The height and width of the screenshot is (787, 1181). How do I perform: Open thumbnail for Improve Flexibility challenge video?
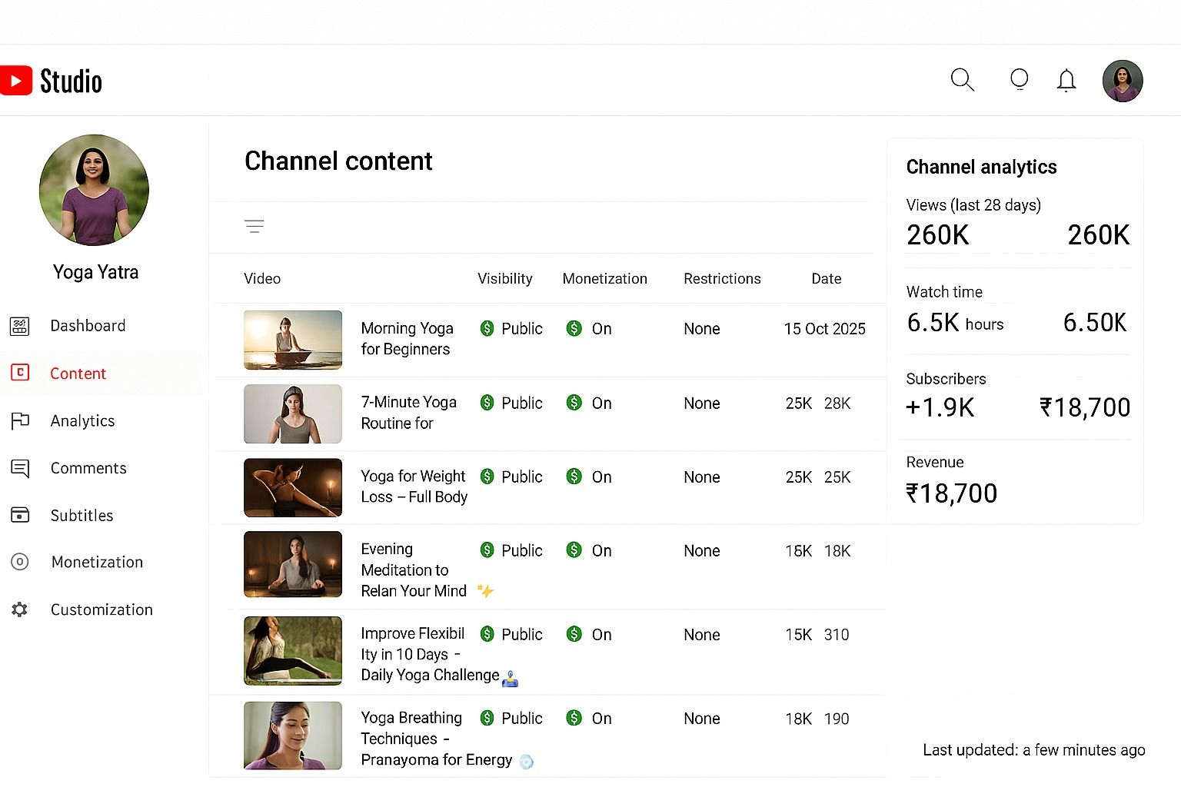click(292, 650)
